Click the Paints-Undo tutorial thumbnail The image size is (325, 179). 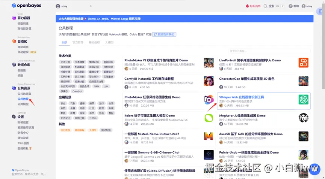coord(304,155)
